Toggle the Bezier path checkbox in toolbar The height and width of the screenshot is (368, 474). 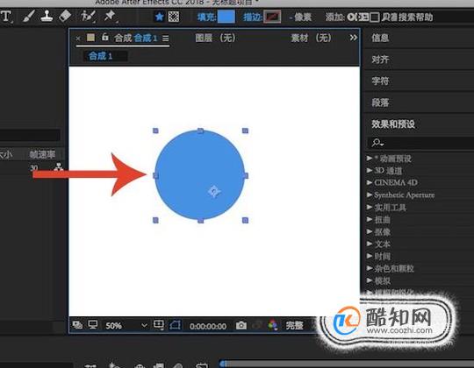coord(374,18)
